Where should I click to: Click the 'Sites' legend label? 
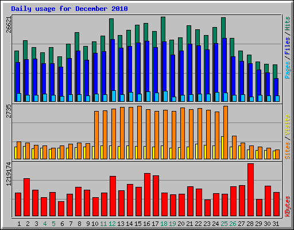pyautogui.click(x=287, y=151)
